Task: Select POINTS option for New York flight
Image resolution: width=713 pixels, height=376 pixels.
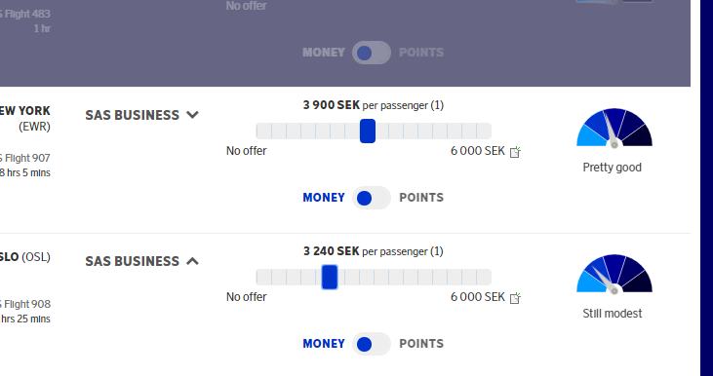Action: [x=421, y=198]
